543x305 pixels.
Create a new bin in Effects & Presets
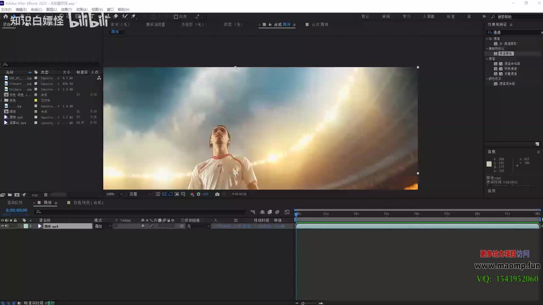click(x=537, y=144)
